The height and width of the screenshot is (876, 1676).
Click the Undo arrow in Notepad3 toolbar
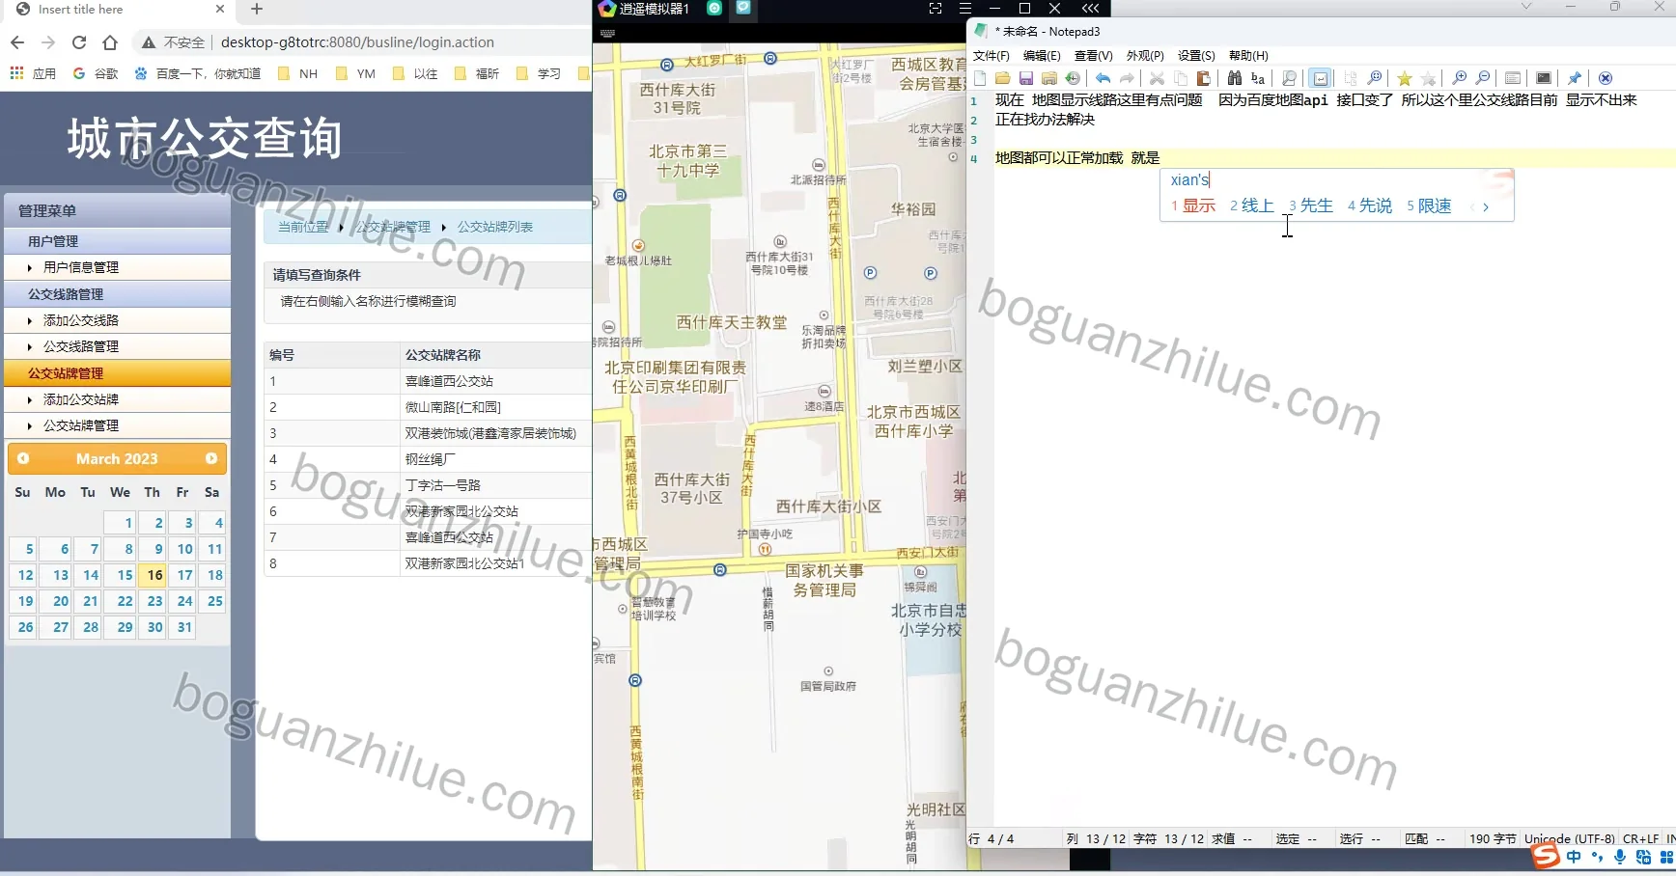[x=1103, y=78]
